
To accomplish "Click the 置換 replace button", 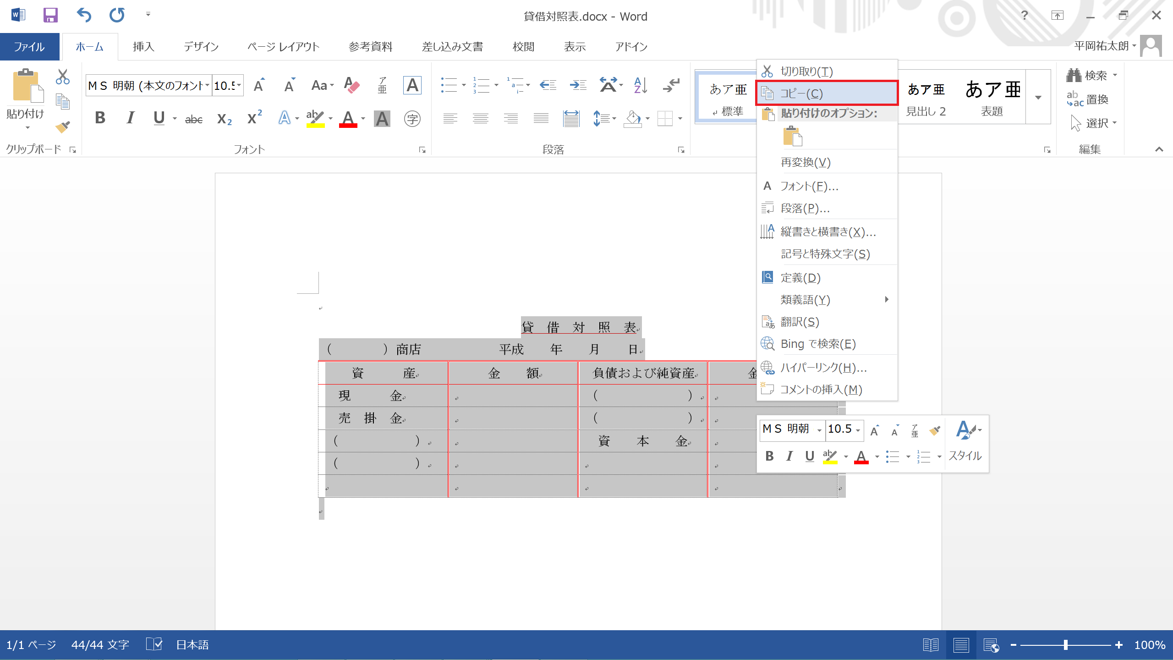I will tap(1088, 99).
